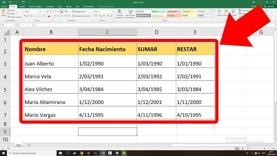Screen dimensions: 277x156
Task: Click the Combinar y centrar icon
Action: 74,16
